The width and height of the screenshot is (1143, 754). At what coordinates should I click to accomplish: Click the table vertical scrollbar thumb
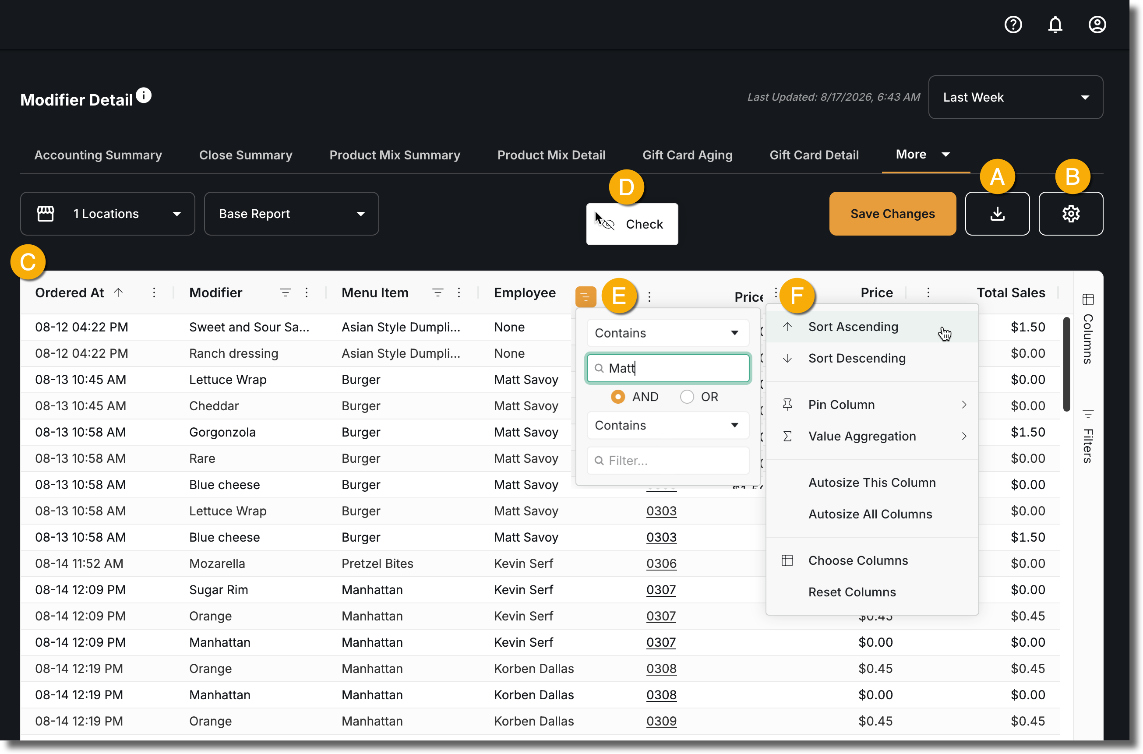point(1066,364)
